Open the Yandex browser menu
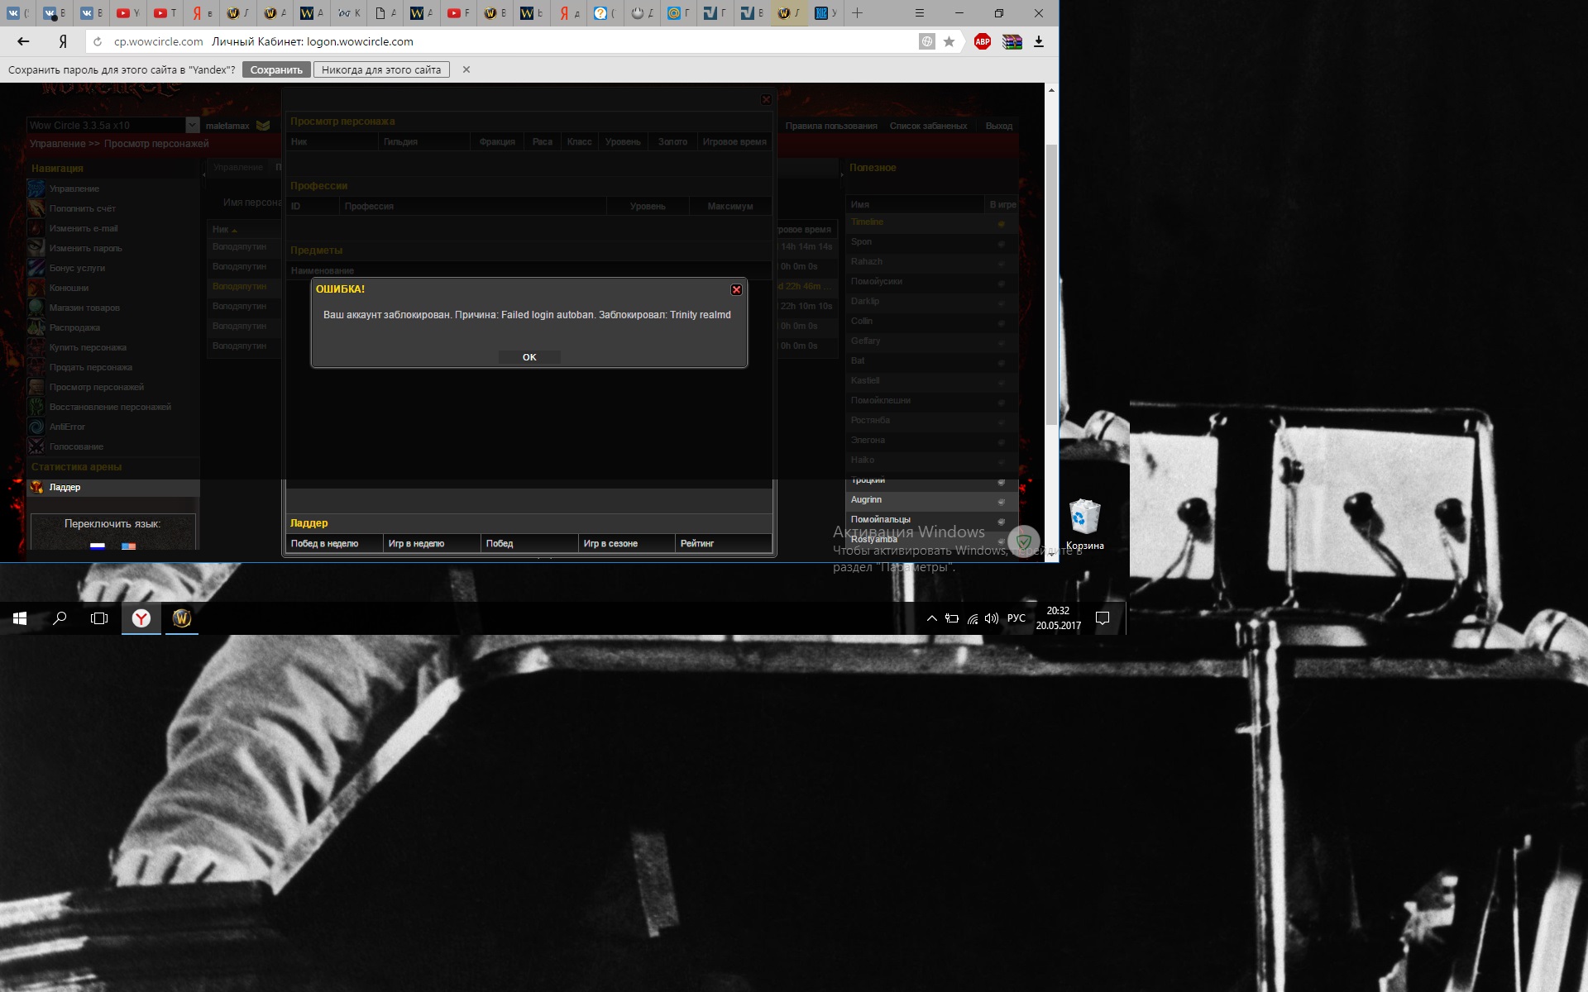Image resolution: width=1588 pixels, height=992 pixels. tap(920, 12)
